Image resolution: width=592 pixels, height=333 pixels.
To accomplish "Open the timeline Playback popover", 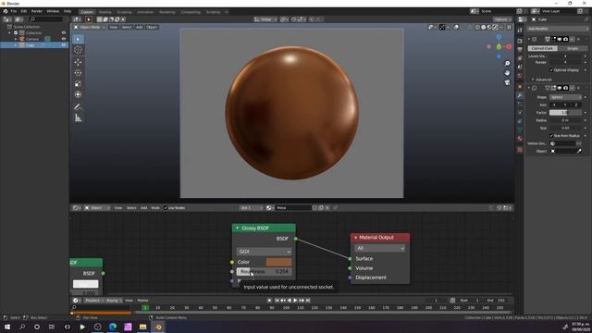I will point(93,301).
